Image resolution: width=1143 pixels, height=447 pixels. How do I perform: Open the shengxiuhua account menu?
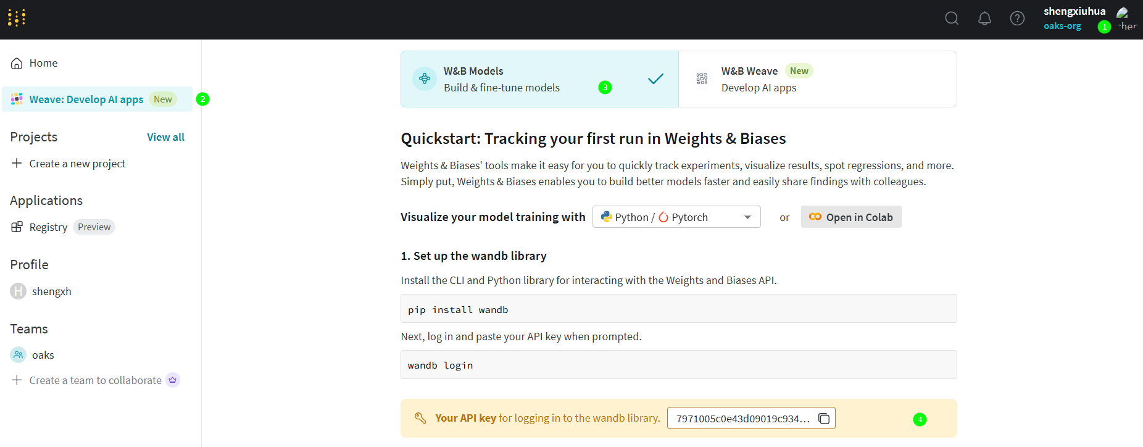pos(1074,12)
